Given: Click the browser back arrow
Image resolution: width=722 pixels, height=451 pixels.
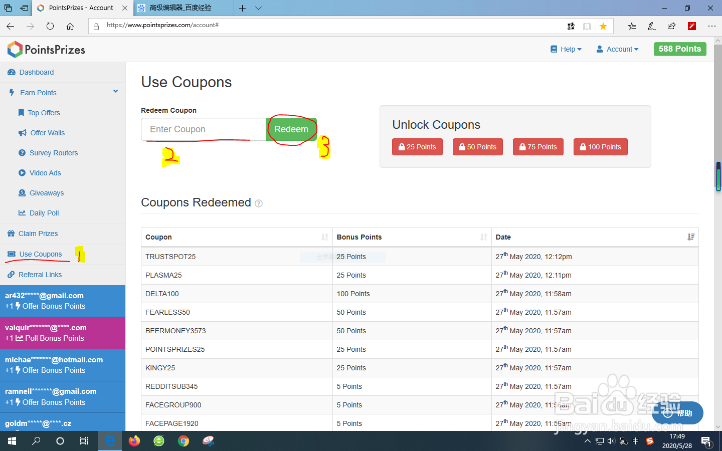Looking at the screenshot, I should pyautogui.click(x=11, y=26).
